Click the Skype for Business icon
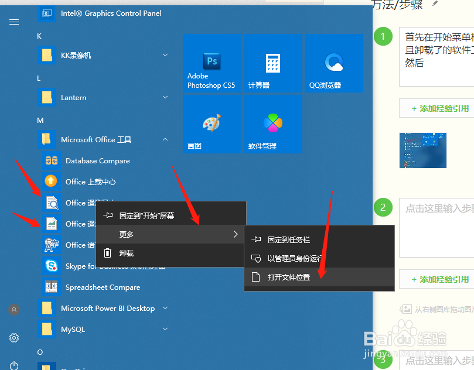The image size is (474, 370). [52, 266]
